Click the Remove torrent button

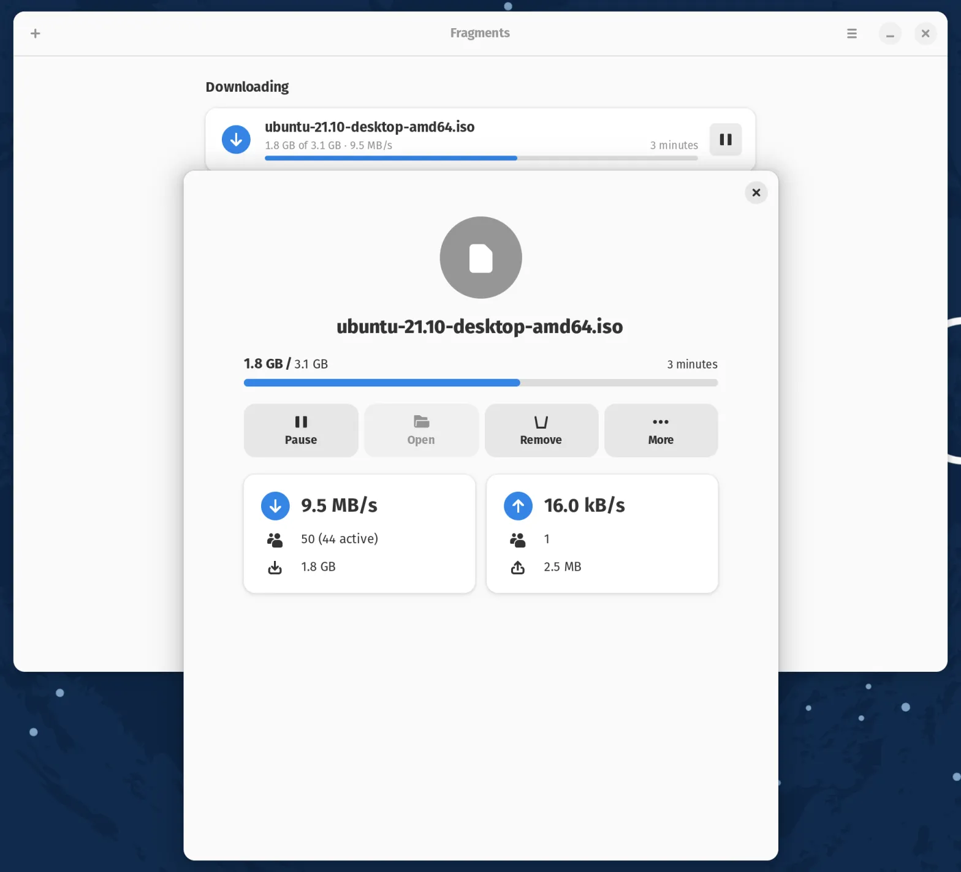coord(541,430)
